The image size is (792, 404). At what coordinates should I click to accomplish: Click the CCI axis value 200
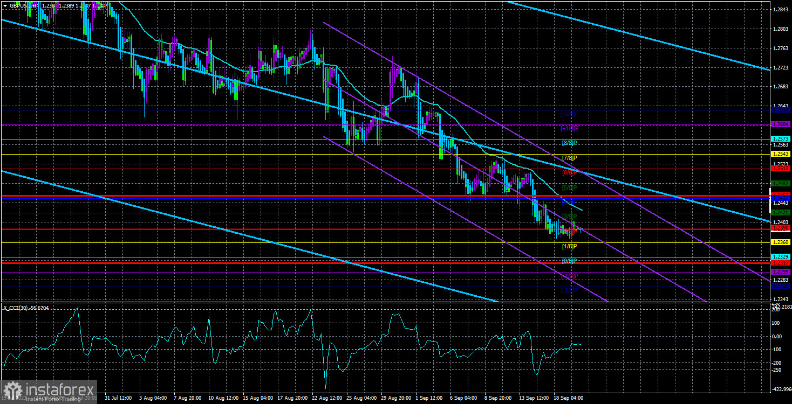tap(777, 310)
